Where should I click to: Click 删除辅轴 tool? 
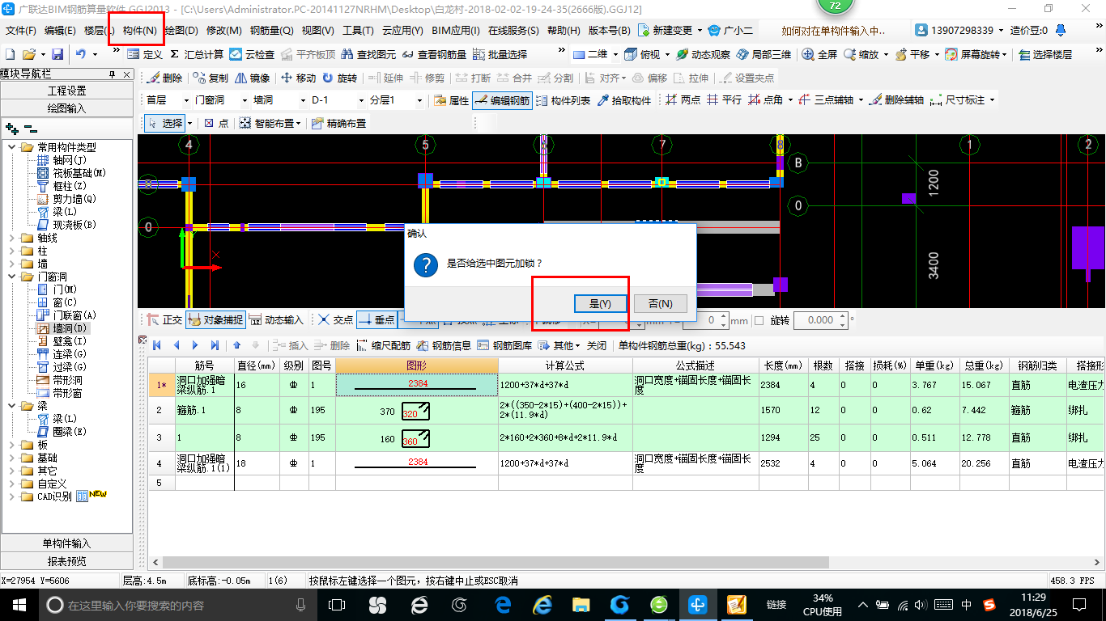point(897,100)
